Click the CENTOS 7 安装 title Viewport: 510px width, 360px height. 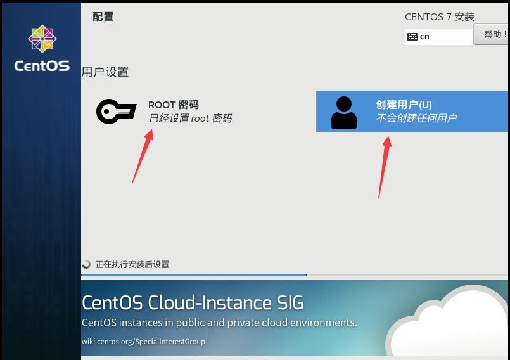(440, 17)
